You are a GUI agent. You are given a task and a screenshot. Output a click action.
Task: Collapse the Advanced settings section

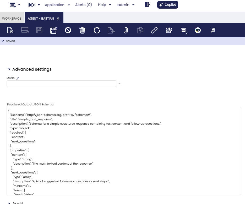9,69
